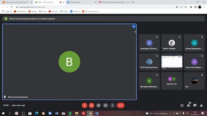Select the Vadim Paladin tile
The width and height of the screenshot is (207, 116).
172,43
